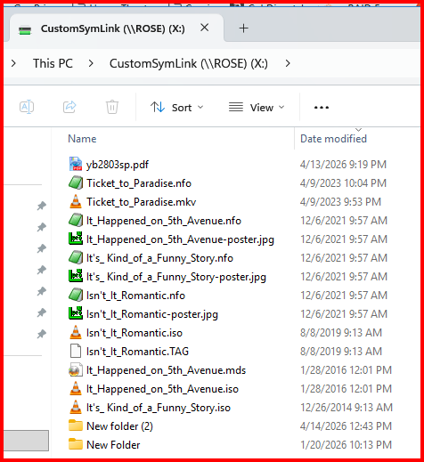The height and width of the screenshot is (462, 424).
Task: Click the Delete trash can icon
Action: pyautogui.click(x=112, y=107)
